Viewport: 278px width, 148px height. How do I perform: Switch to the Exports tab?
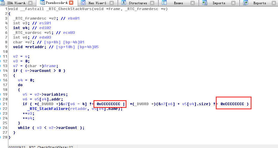point(259,3)
